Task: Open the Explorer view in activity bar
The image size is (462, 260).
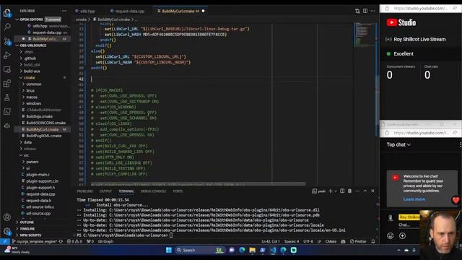Action: click(7, 13)
